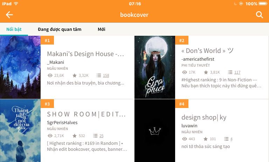The height and width of the screenshot is (162, 269).
Task: Open search with the magnifier icon
Action: 260,15
